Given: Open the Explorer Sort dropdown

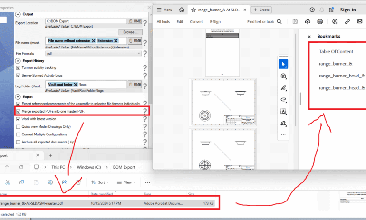Looking at the screenshot, I should (100, 182).
